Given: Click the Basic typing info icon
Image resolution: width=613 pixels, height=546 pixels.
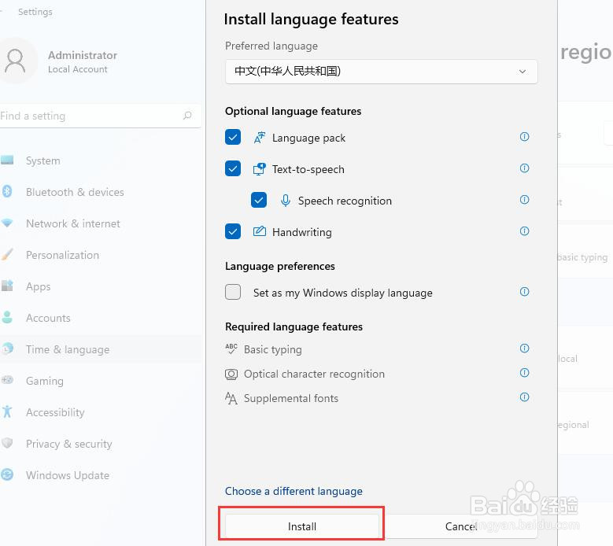Looking at the screenshot, I should tap(525, 349).
